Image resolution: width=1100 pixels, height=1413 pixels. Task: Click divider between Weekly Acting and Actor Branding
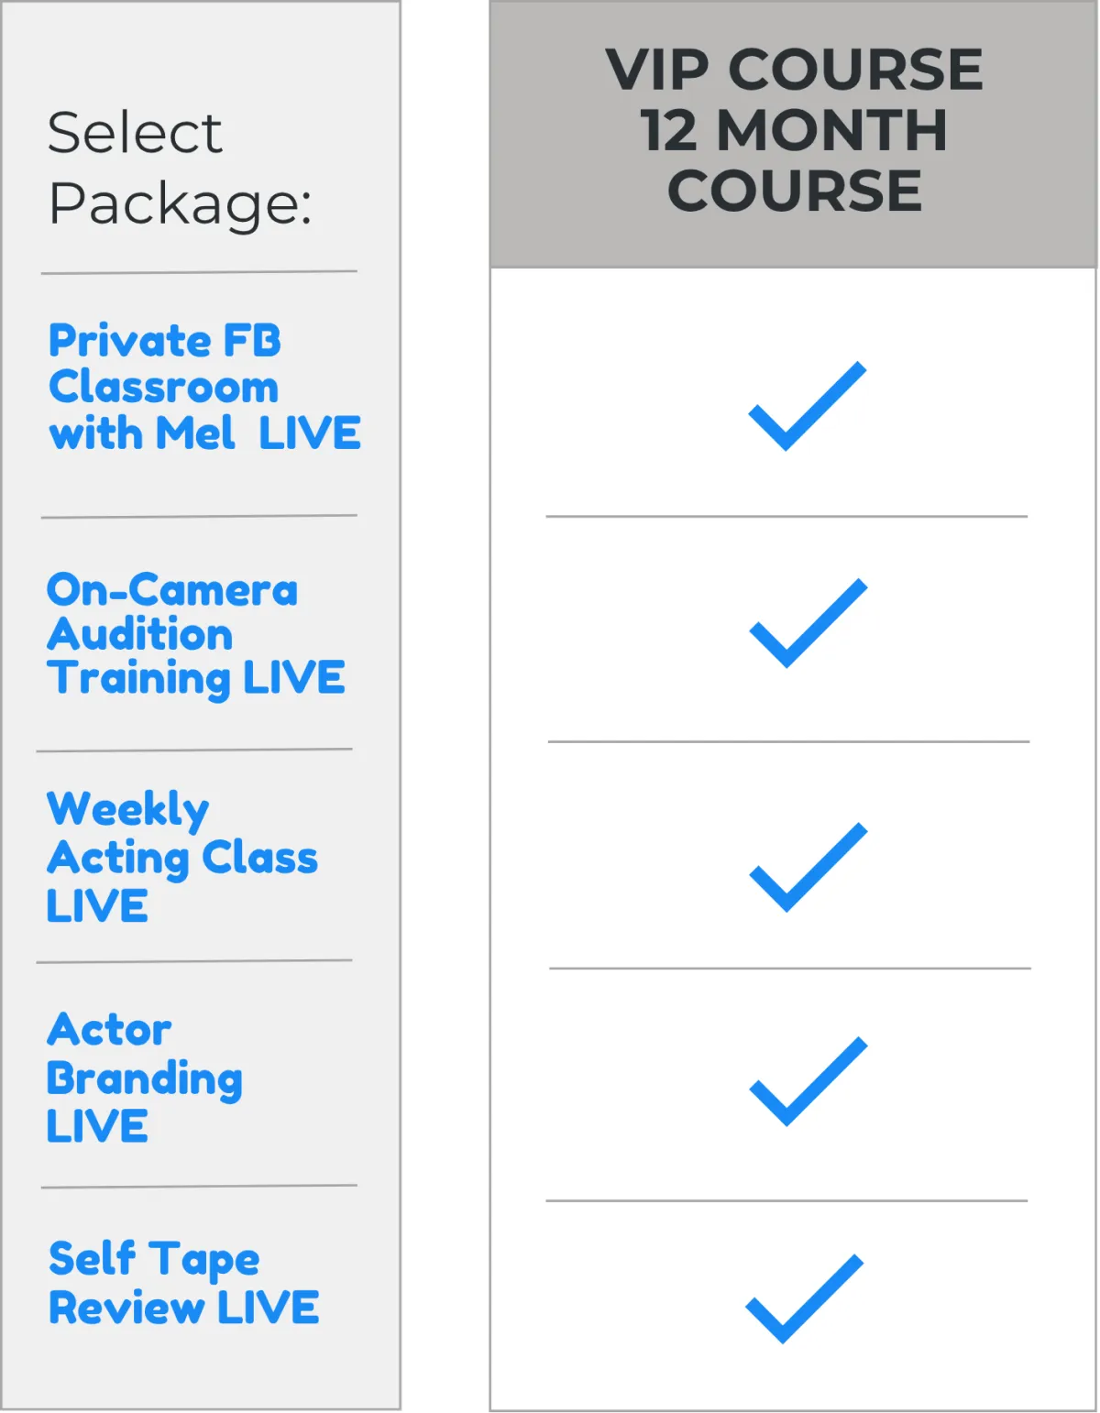click(x=194, y=962)
